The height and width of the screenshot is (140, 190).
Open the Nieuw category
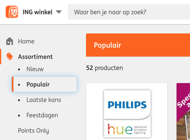click(x=35, y=69)
